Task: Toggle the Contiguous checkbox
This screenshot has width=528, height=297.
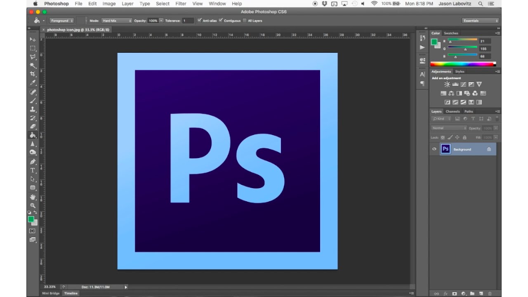Action: pos(221,20)
